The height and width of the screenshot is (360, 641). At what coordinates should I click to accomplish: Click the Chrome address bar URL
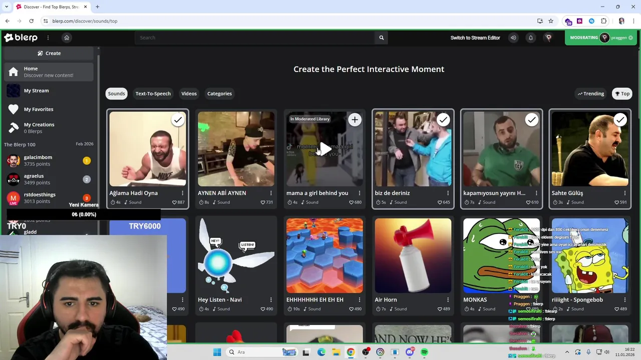click(x=85, y=21)
